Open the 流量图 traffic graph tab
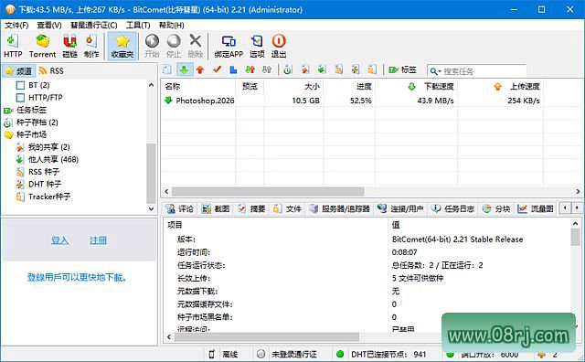The width and height of the screenshot is (585, 362). tap(536, 208)
